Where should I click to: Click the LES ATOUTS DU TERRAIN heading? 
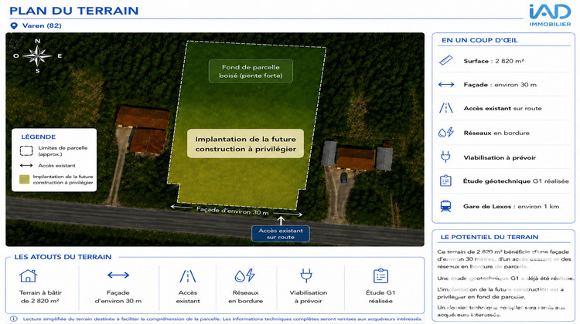coord(63,257)
